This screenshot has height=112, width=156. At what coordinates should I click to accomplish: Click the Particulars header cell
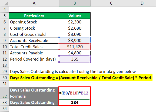[34, 16]
